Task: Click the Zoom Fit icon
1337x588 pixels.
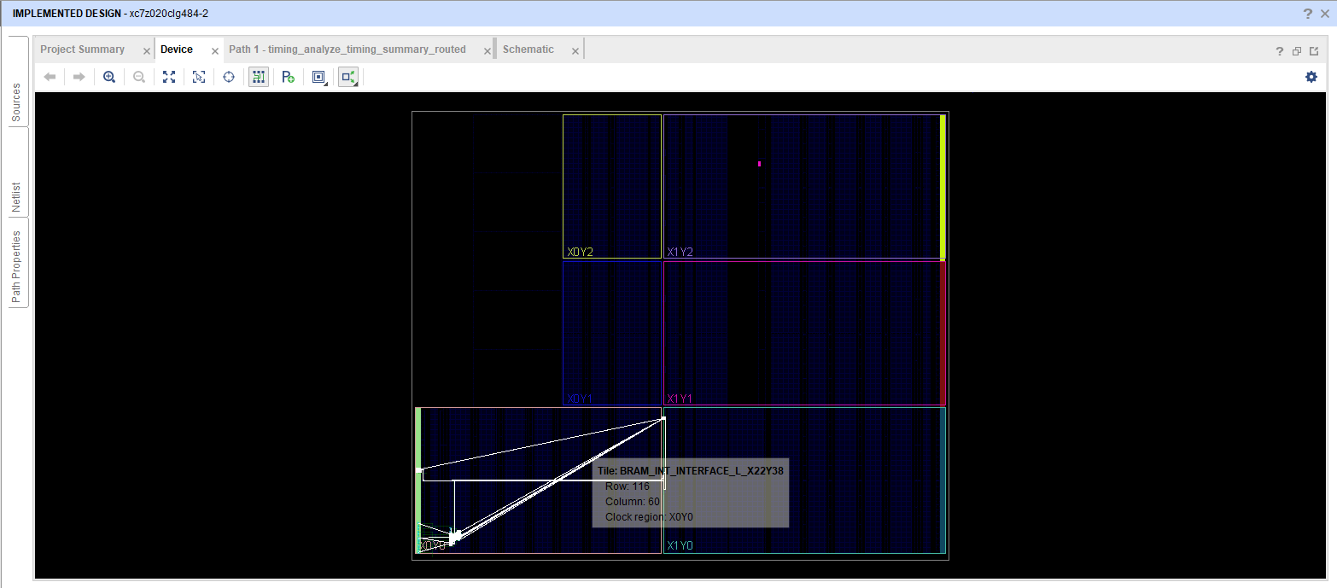Action: [169, 77]
